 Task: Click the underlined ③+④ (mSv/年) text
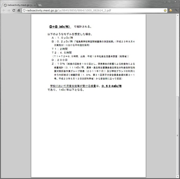click(x=60, y=27)
